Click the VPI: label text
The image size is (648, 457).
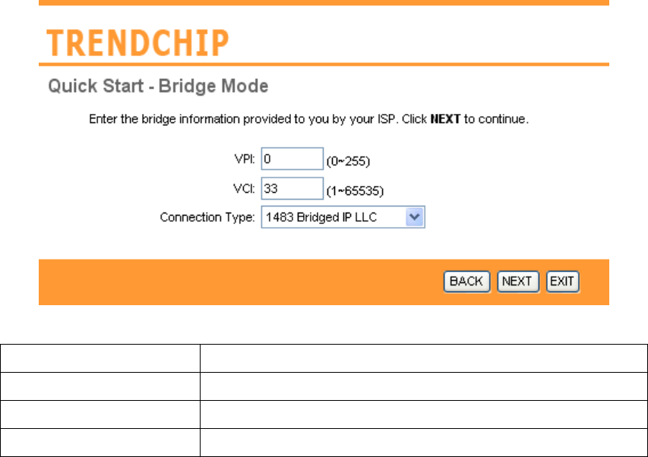pos(245,160)
